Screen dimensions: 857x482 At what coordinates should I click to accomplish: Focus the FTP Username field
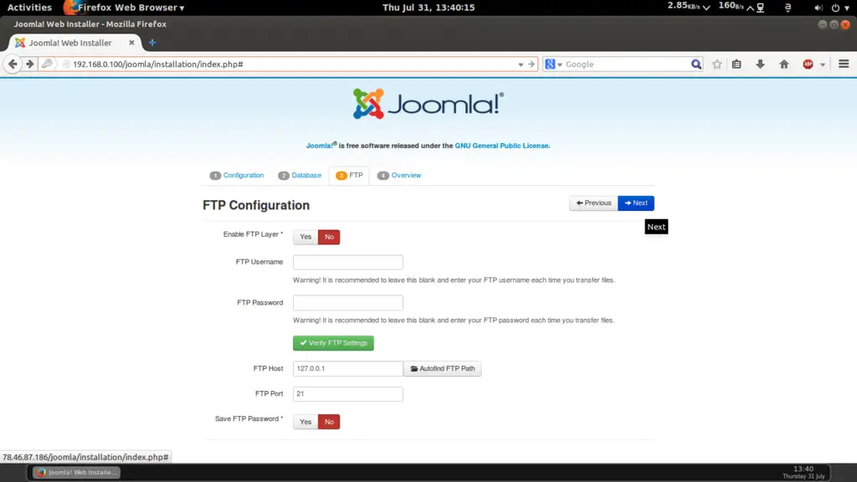(348, 262)
